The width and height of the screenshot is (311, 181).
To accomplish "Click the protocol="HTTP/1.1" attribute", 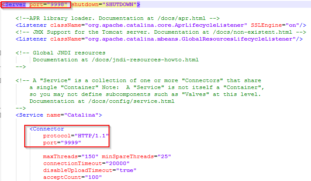I will tap(76, 136).
